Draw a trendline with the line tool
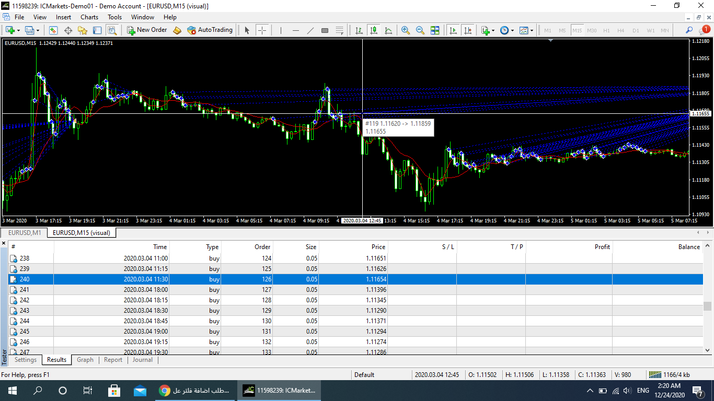This screenshot has width=714, height=401. pyautogui.click(x=310, y=30)
